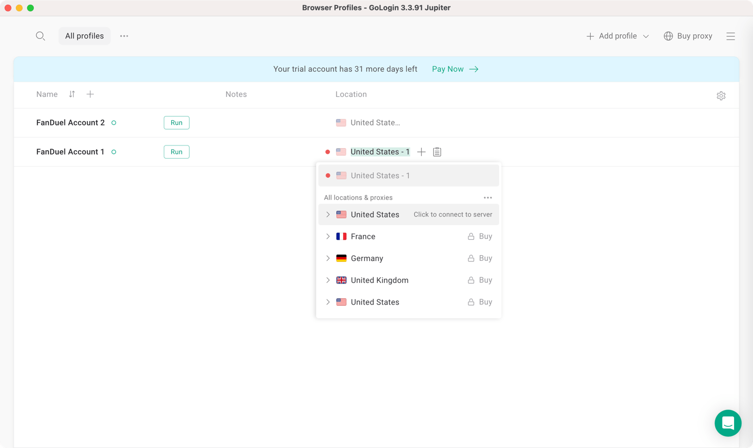
Task: Click the Location column header
Action: [x=351, y=94]
